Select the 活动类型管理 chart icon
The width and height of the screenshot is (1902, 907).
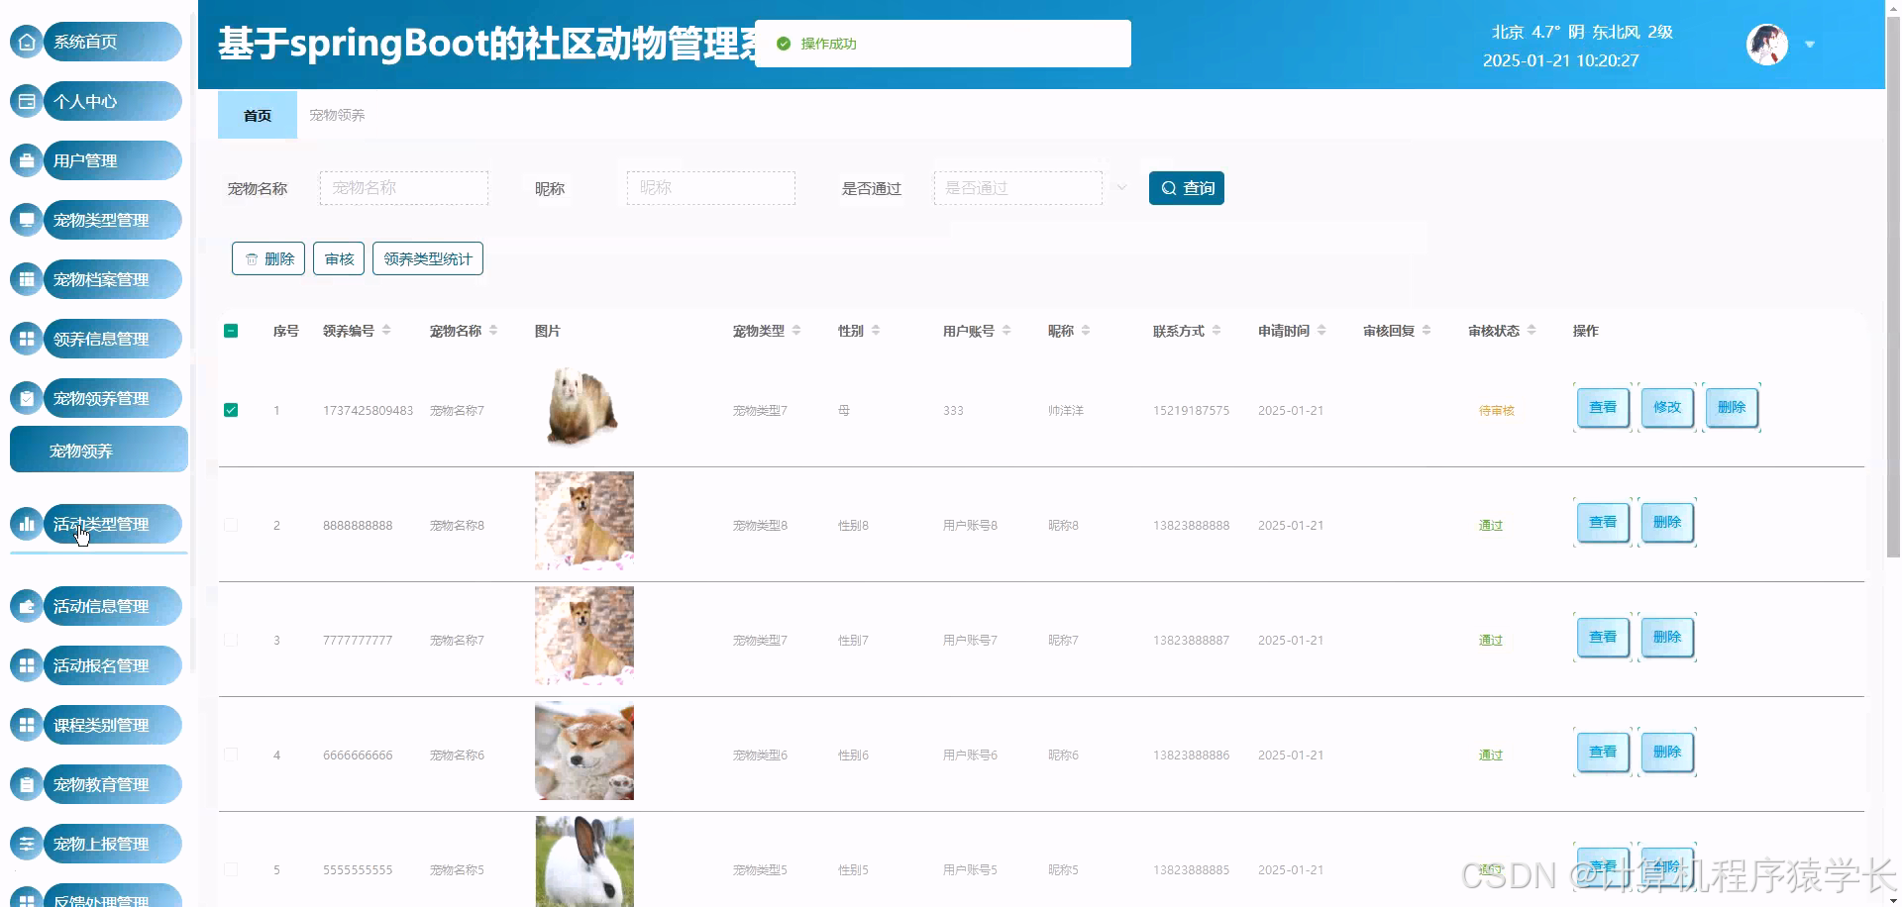coord(26,524)
